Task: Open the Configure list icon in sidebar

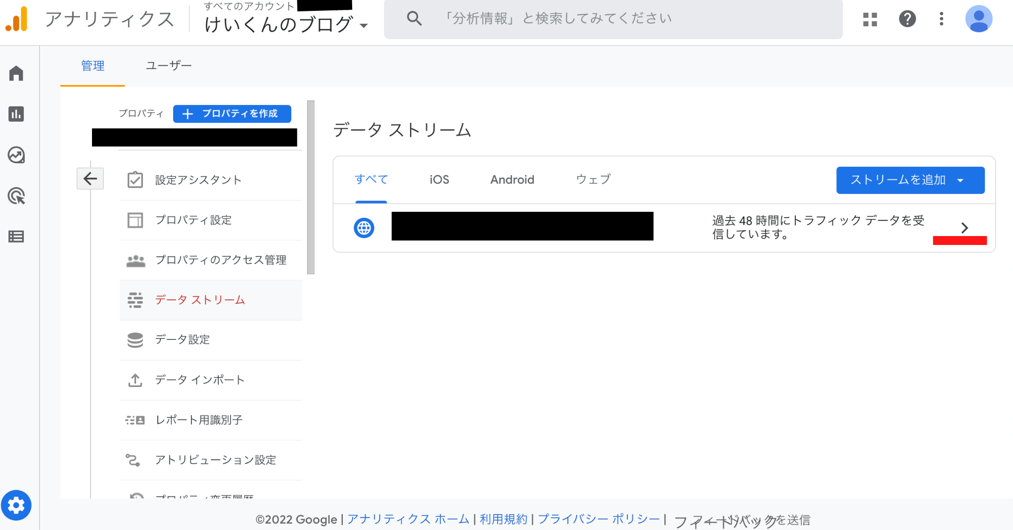Action: click(x=16, y=237)
